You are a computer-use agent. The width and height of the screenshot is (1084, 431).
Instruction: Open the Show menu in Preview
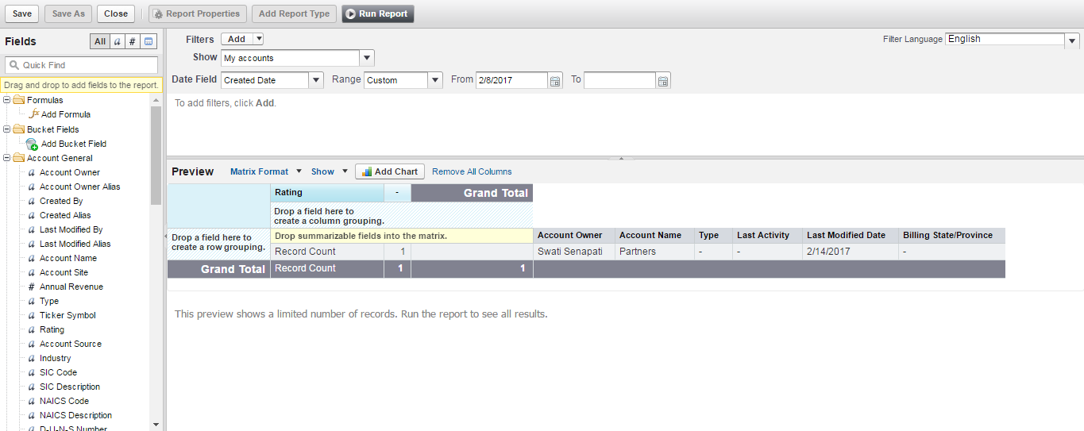[329, 171]
